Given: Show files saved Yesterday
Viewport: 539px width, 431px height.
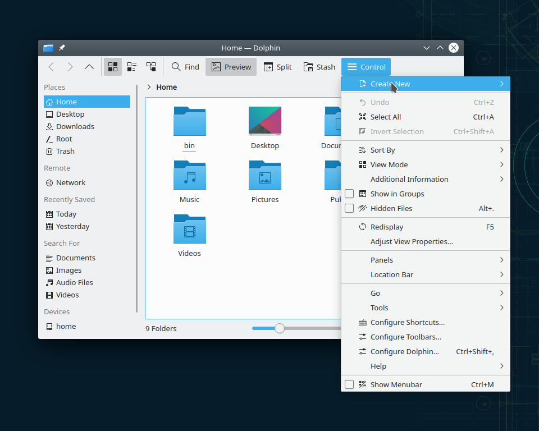Looking at the screenshot, I should [87, 227].
